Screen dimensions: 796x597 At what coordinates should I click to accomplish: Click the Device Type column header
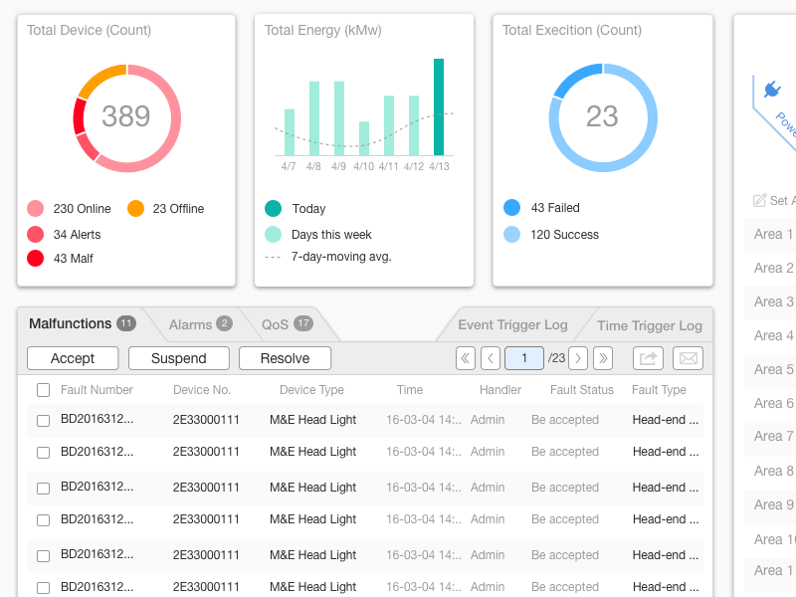pos(311,390)
